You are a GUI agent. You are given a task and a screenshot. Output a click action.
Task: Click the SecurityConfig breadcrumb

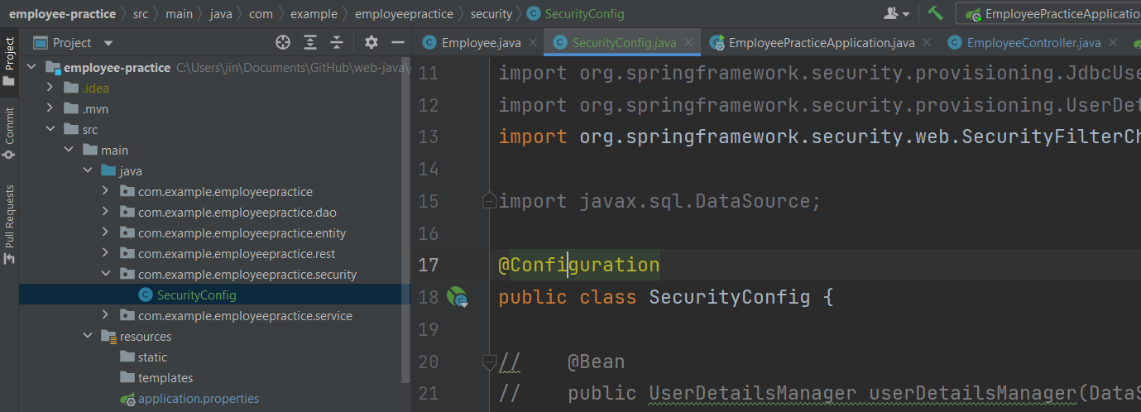pyautogui.click(x=577, y=13)
